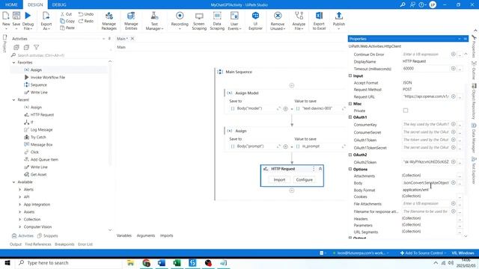Expand the Computer Vision category
This screenshot has height=269, width=479.
[20, 227]
